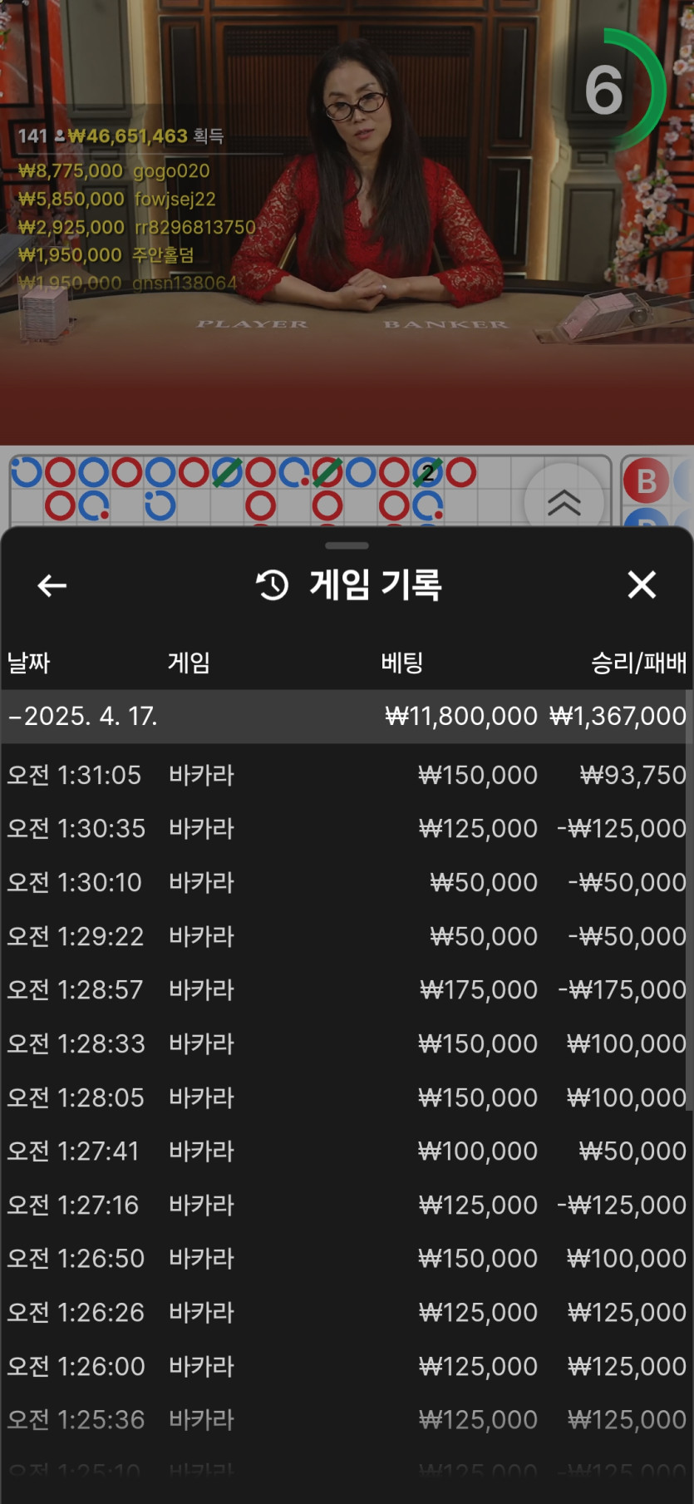
Task: Tap the 날짜 column header
Action: (x=29, y=663)
